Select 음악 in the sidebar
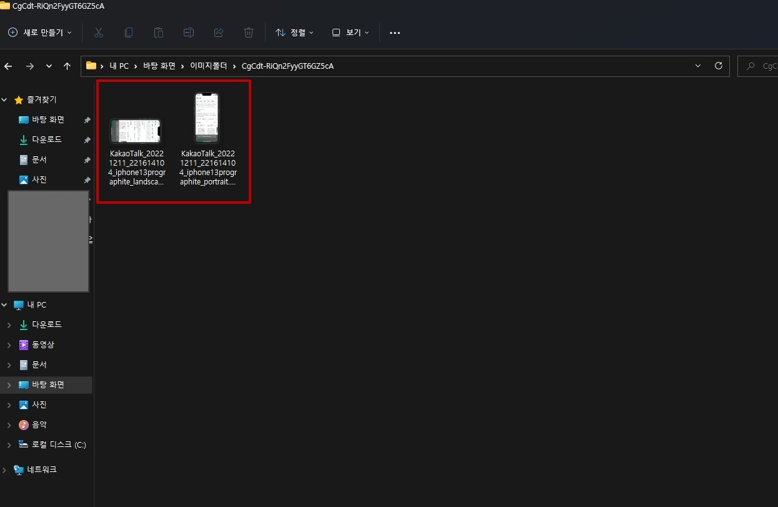 pyautogui.click(x=39, y=424)
